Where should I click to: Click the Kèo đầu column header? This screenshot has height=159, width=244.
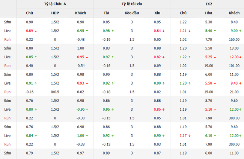[x=131, y=13]
